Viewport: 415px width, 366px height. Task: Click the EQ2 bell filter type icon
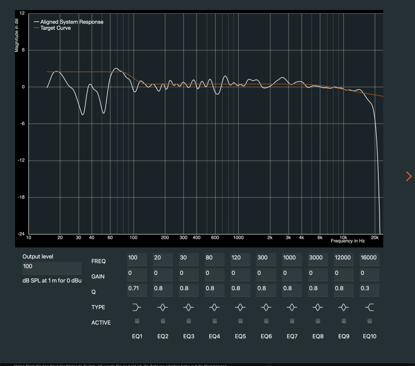click(x=163, y=307)
